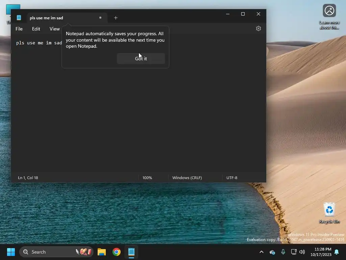The image size is (346, 260).
Task: Open the File menu
Action: click(19, 29)
